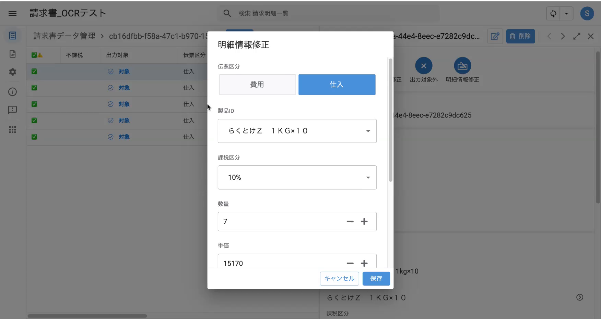Screen dimensions: 601x319
Task: Click the 出力対象外 round icon
Action: [424, 66]
